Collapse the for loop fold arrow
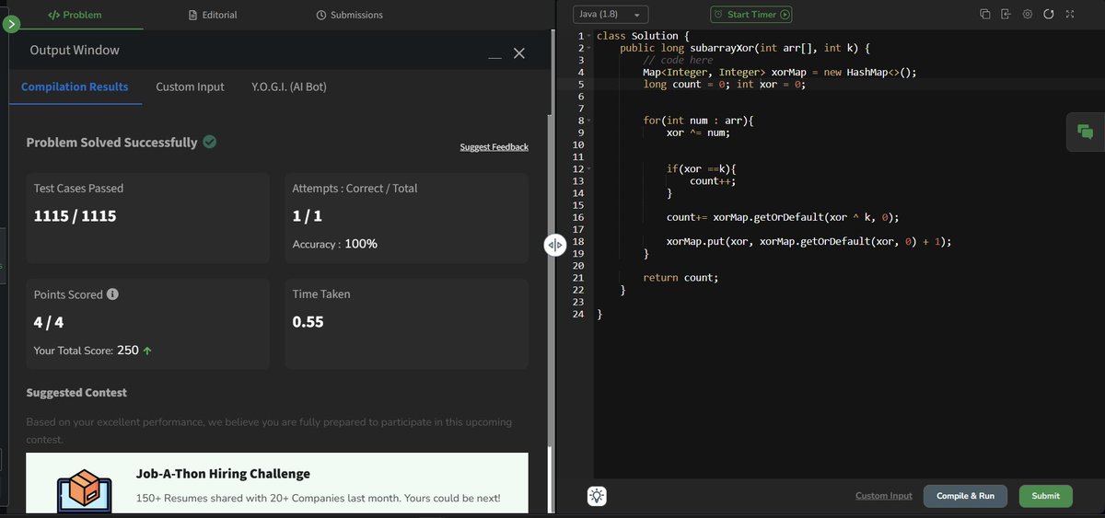Viewport: 1105px width, 518px height. coord(589,121)
